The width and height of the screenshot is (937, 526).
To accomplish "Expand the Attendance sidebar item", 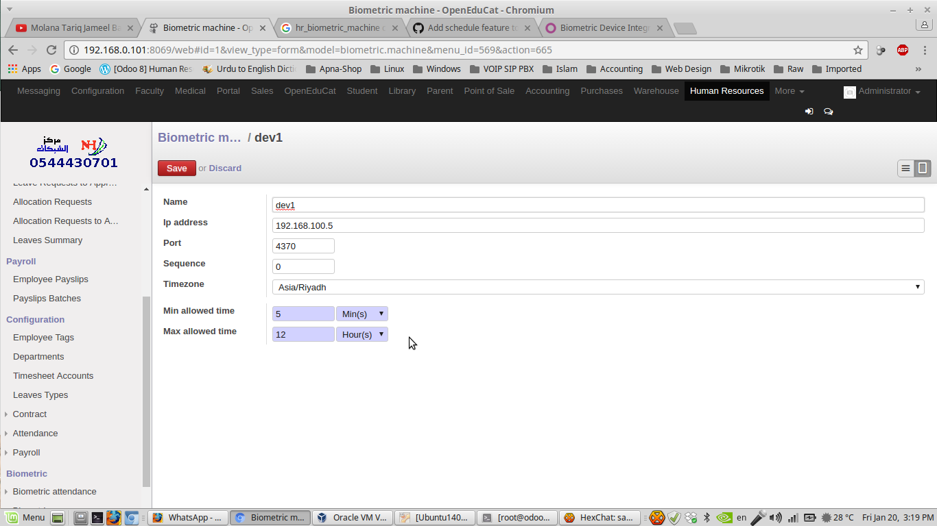I will click(35, 433).
